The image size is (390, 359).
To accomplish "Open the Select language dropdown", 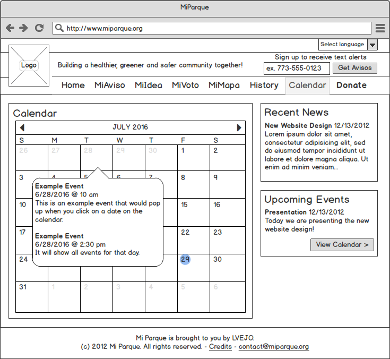I will [348, 45].
